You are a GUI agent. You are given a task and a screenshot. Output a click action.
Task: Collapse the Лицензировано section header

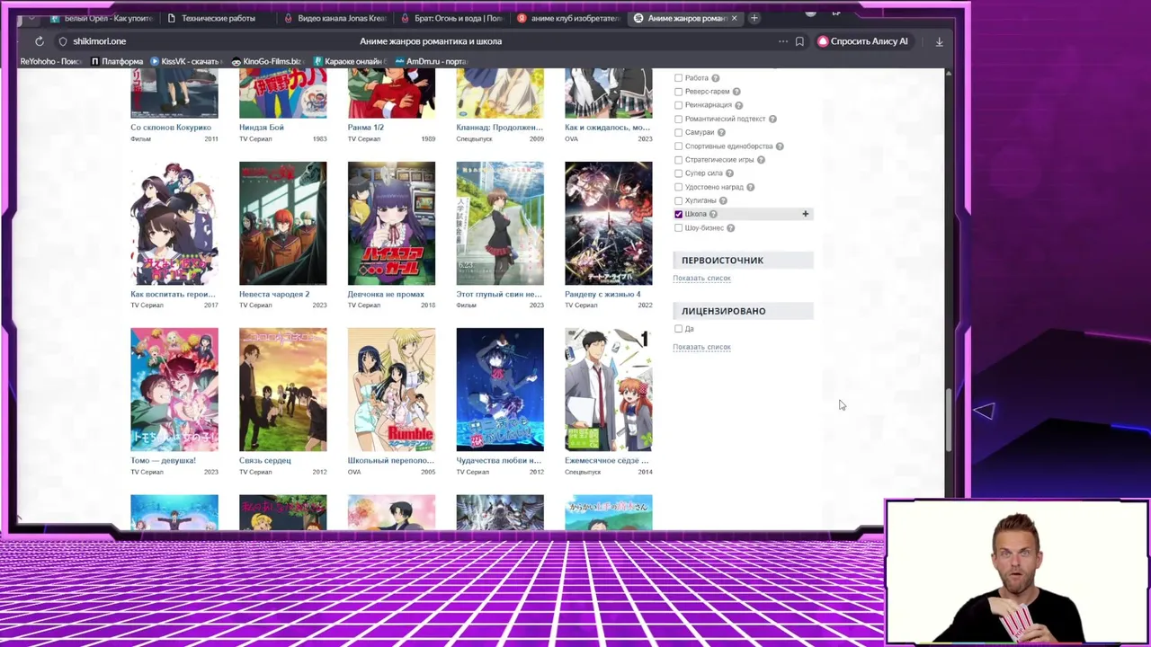tap(743, 311)
